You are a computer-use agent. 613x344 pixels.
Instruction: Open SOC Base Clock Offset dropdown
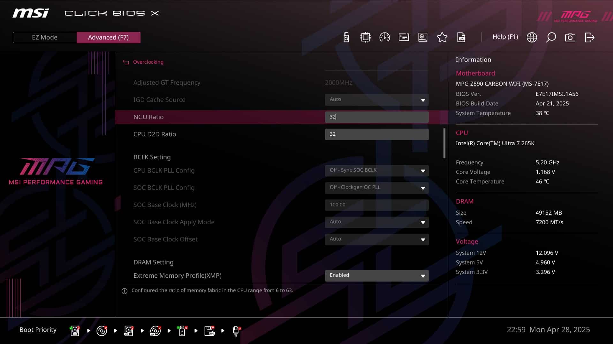coord(377,239)
